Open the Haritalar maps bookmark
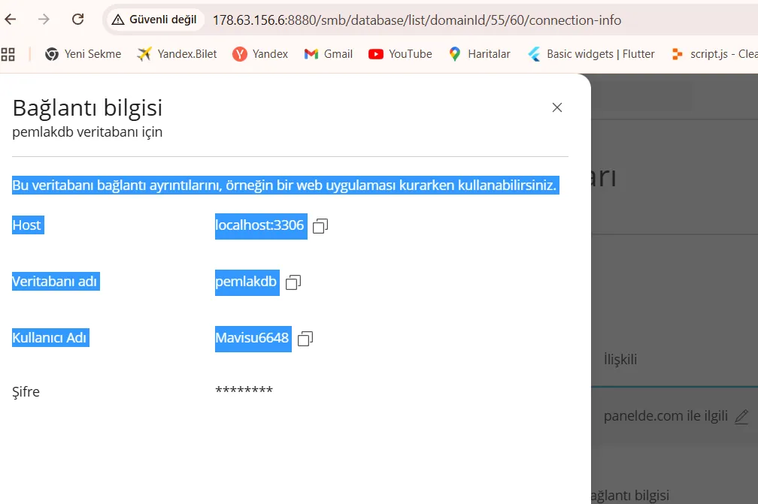758x504 pixels. click(480, 54)
